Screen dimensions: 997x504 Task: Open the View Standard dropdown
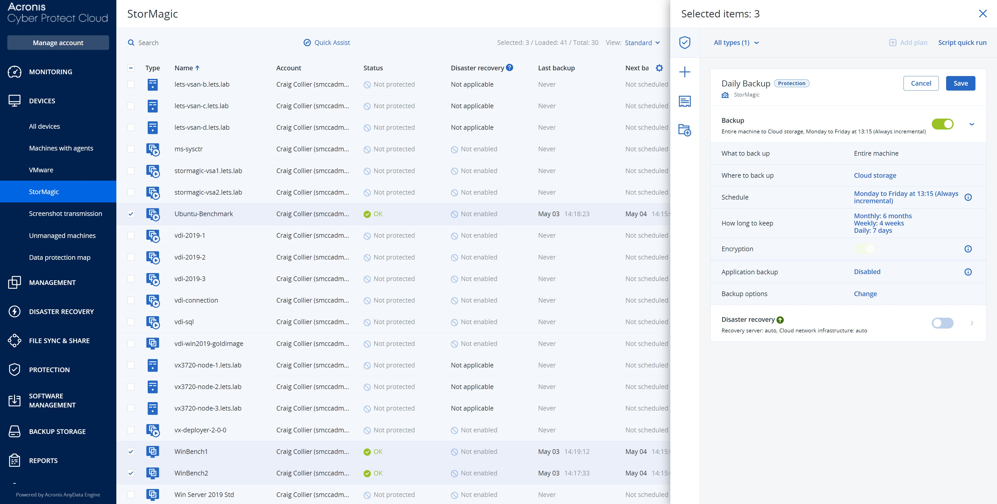click(x=642, y=43)
